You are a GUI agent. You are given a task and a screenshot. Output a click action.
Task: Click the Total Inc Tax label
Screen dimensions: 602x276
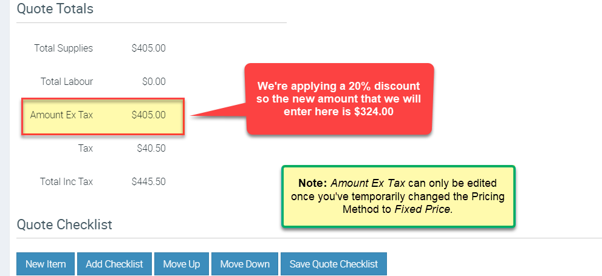66,181
